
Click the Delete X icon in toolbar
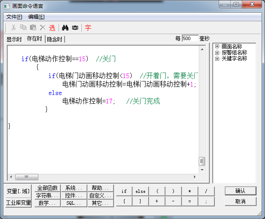[43, 27]
